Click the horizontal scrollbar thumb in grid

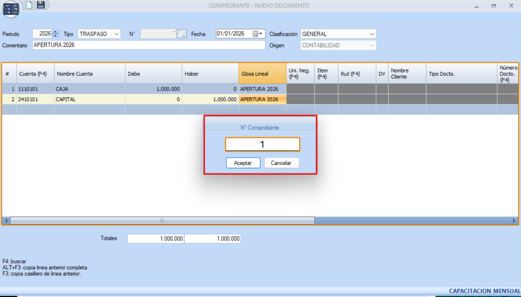click(162, 220)
